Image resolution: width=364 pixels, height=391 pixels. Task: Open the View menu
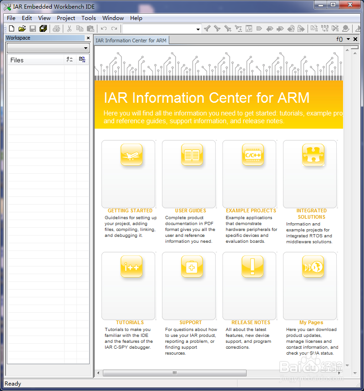click(44, 18)
